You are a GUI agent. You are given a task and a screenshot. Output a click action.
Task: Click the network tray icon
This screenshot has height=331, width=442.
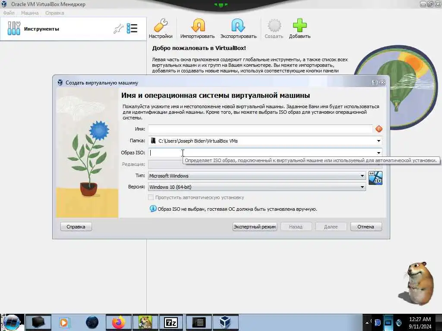point(388,322)
